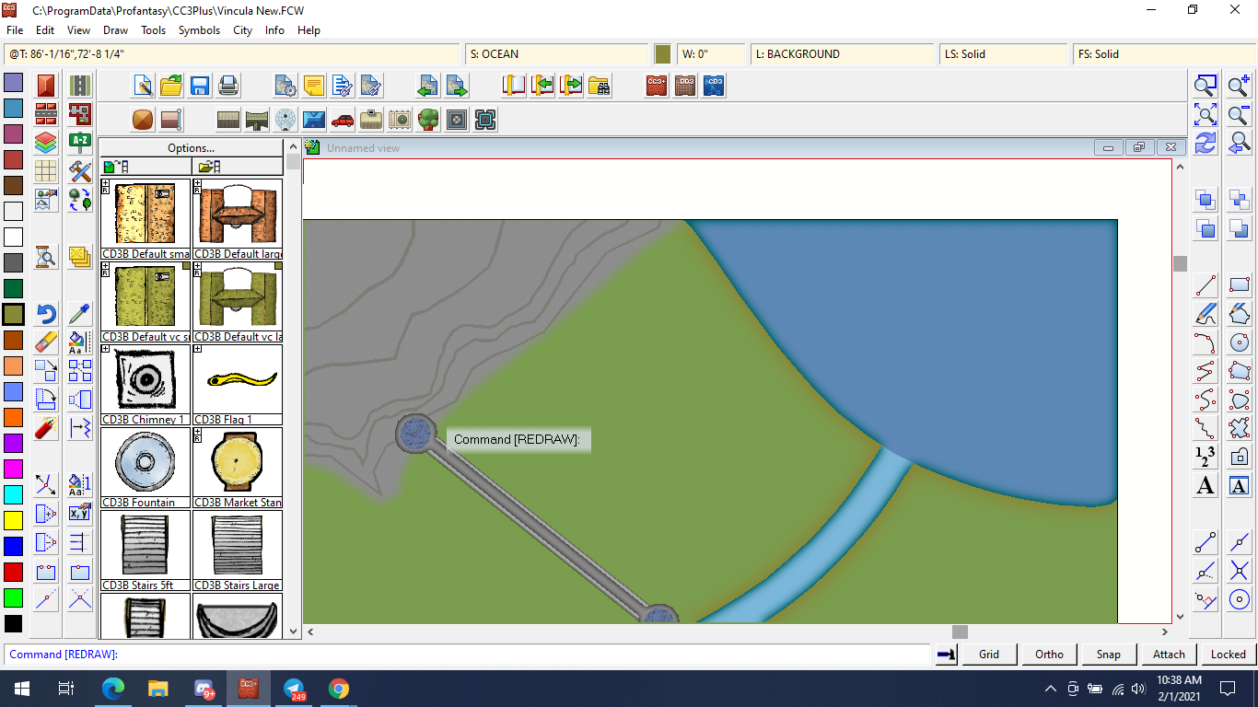Screen dimensions: 1258x707
Task: Open the Edit menu
Action: (45, 30)
